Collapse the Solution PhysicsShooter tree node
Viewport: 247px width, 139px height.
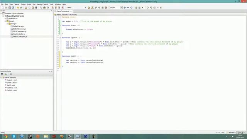1,14
